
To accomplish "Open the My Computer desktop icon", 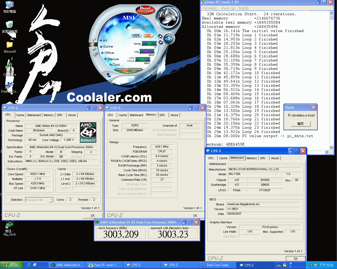I will (9, 7).
